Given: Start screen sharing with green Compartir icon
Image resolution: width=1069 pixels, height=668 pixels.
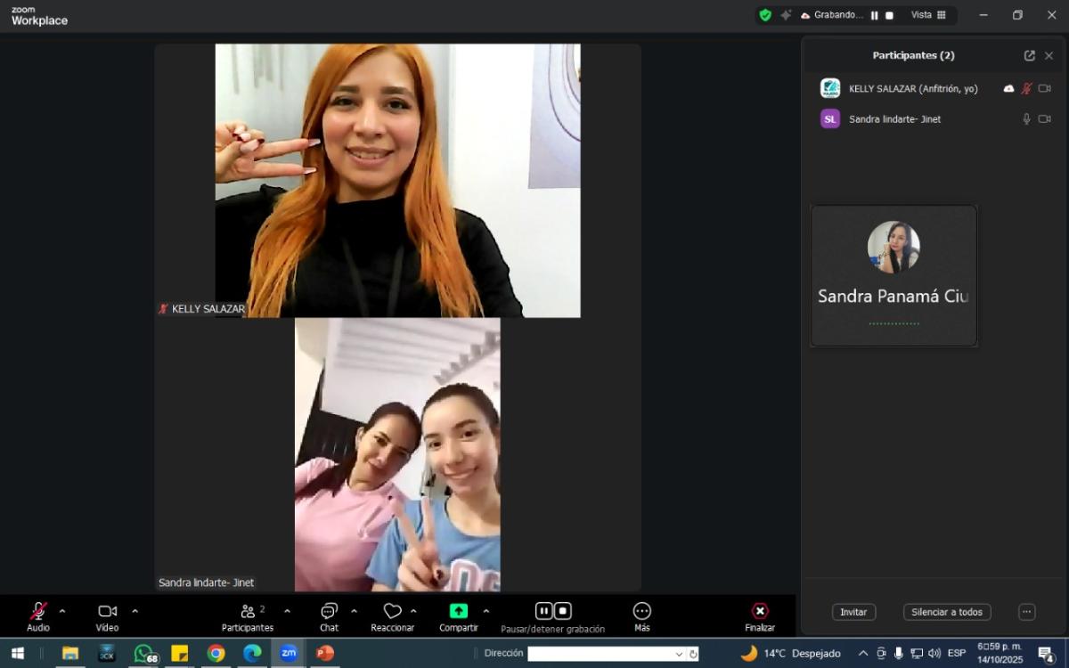Looking at the screenshot, I should tap(458, 611).
